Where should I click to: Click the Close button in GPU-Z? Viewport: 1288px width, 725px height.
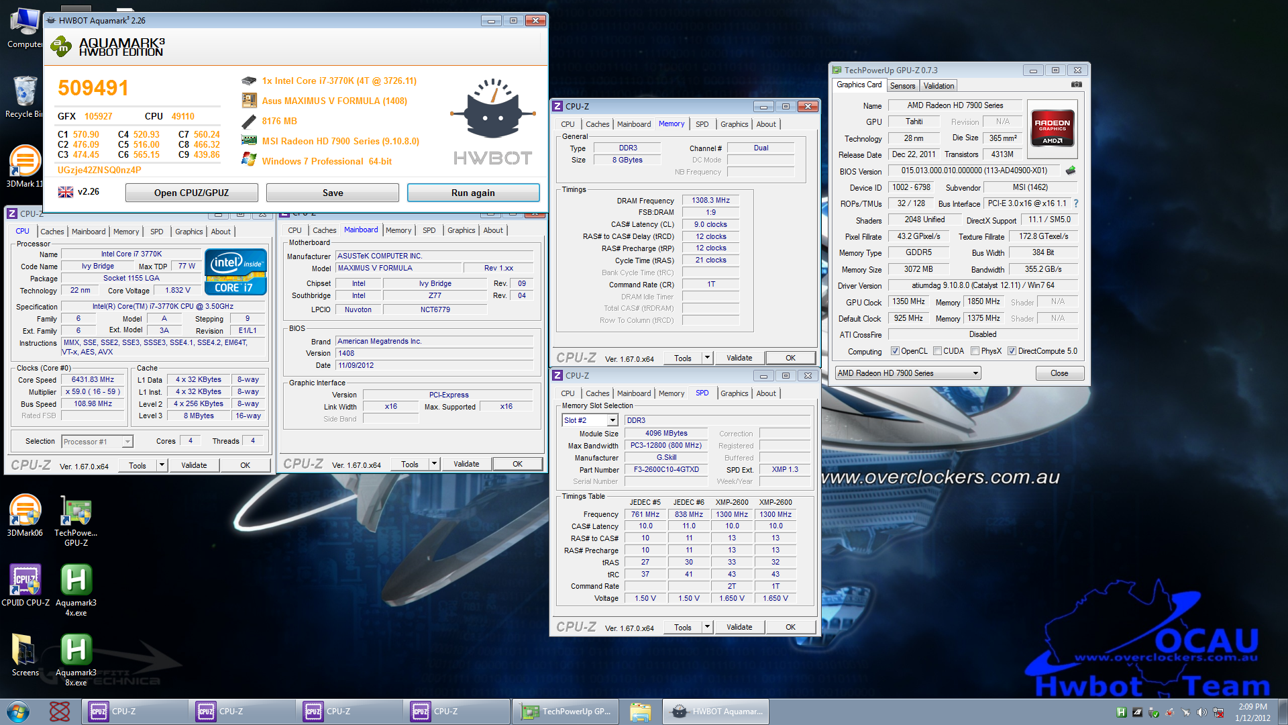1059,373
